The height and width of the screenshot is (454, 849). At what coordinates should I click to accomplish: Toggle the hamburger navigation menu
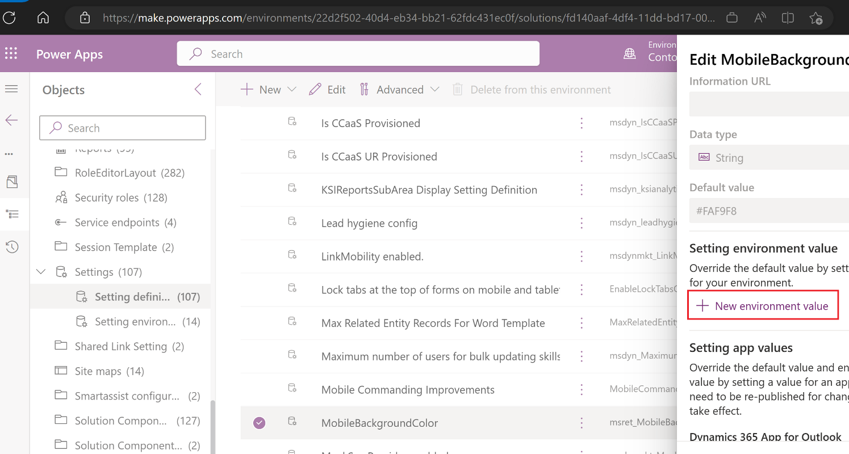[11, 89]
